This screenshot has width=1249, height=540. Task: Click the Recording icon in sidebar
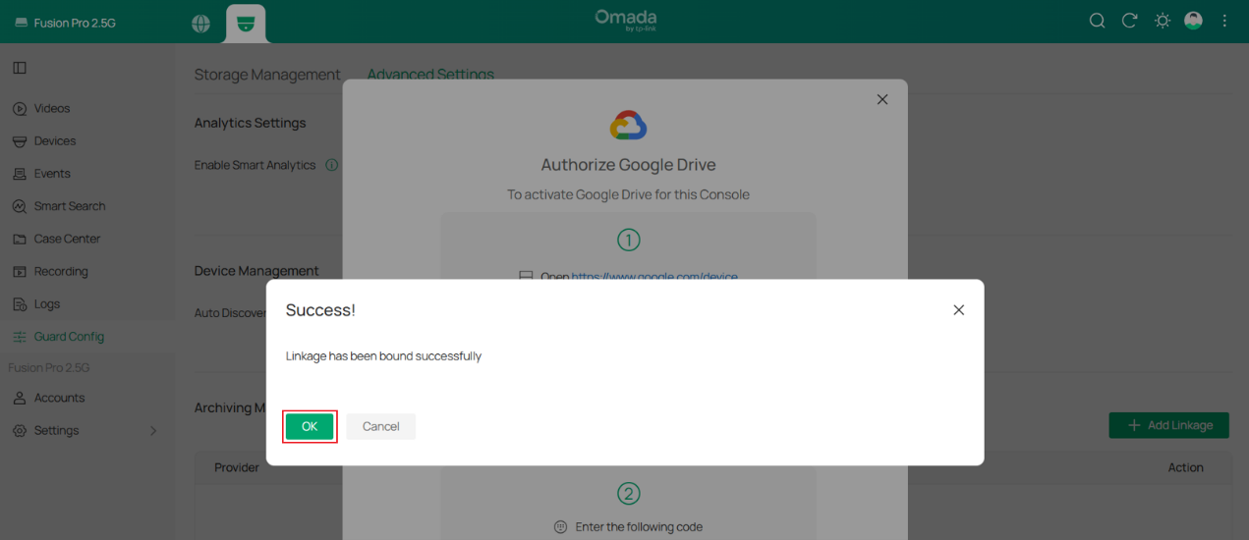coord(20,271)
